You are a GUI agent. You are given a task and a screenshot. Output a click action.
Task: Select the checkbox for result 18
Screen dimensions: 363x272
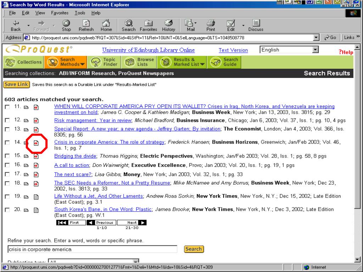pos(7,183)
